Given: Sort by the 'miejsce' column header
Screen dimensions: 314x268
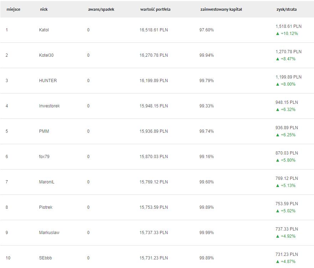Looking at the screenshot, I should pos(13,9).
